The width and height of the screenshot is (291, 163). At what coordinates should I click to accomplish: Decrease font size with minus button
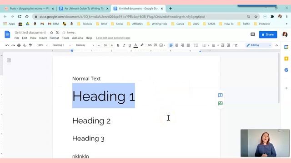pyautogui.click(x=99, y=45)
